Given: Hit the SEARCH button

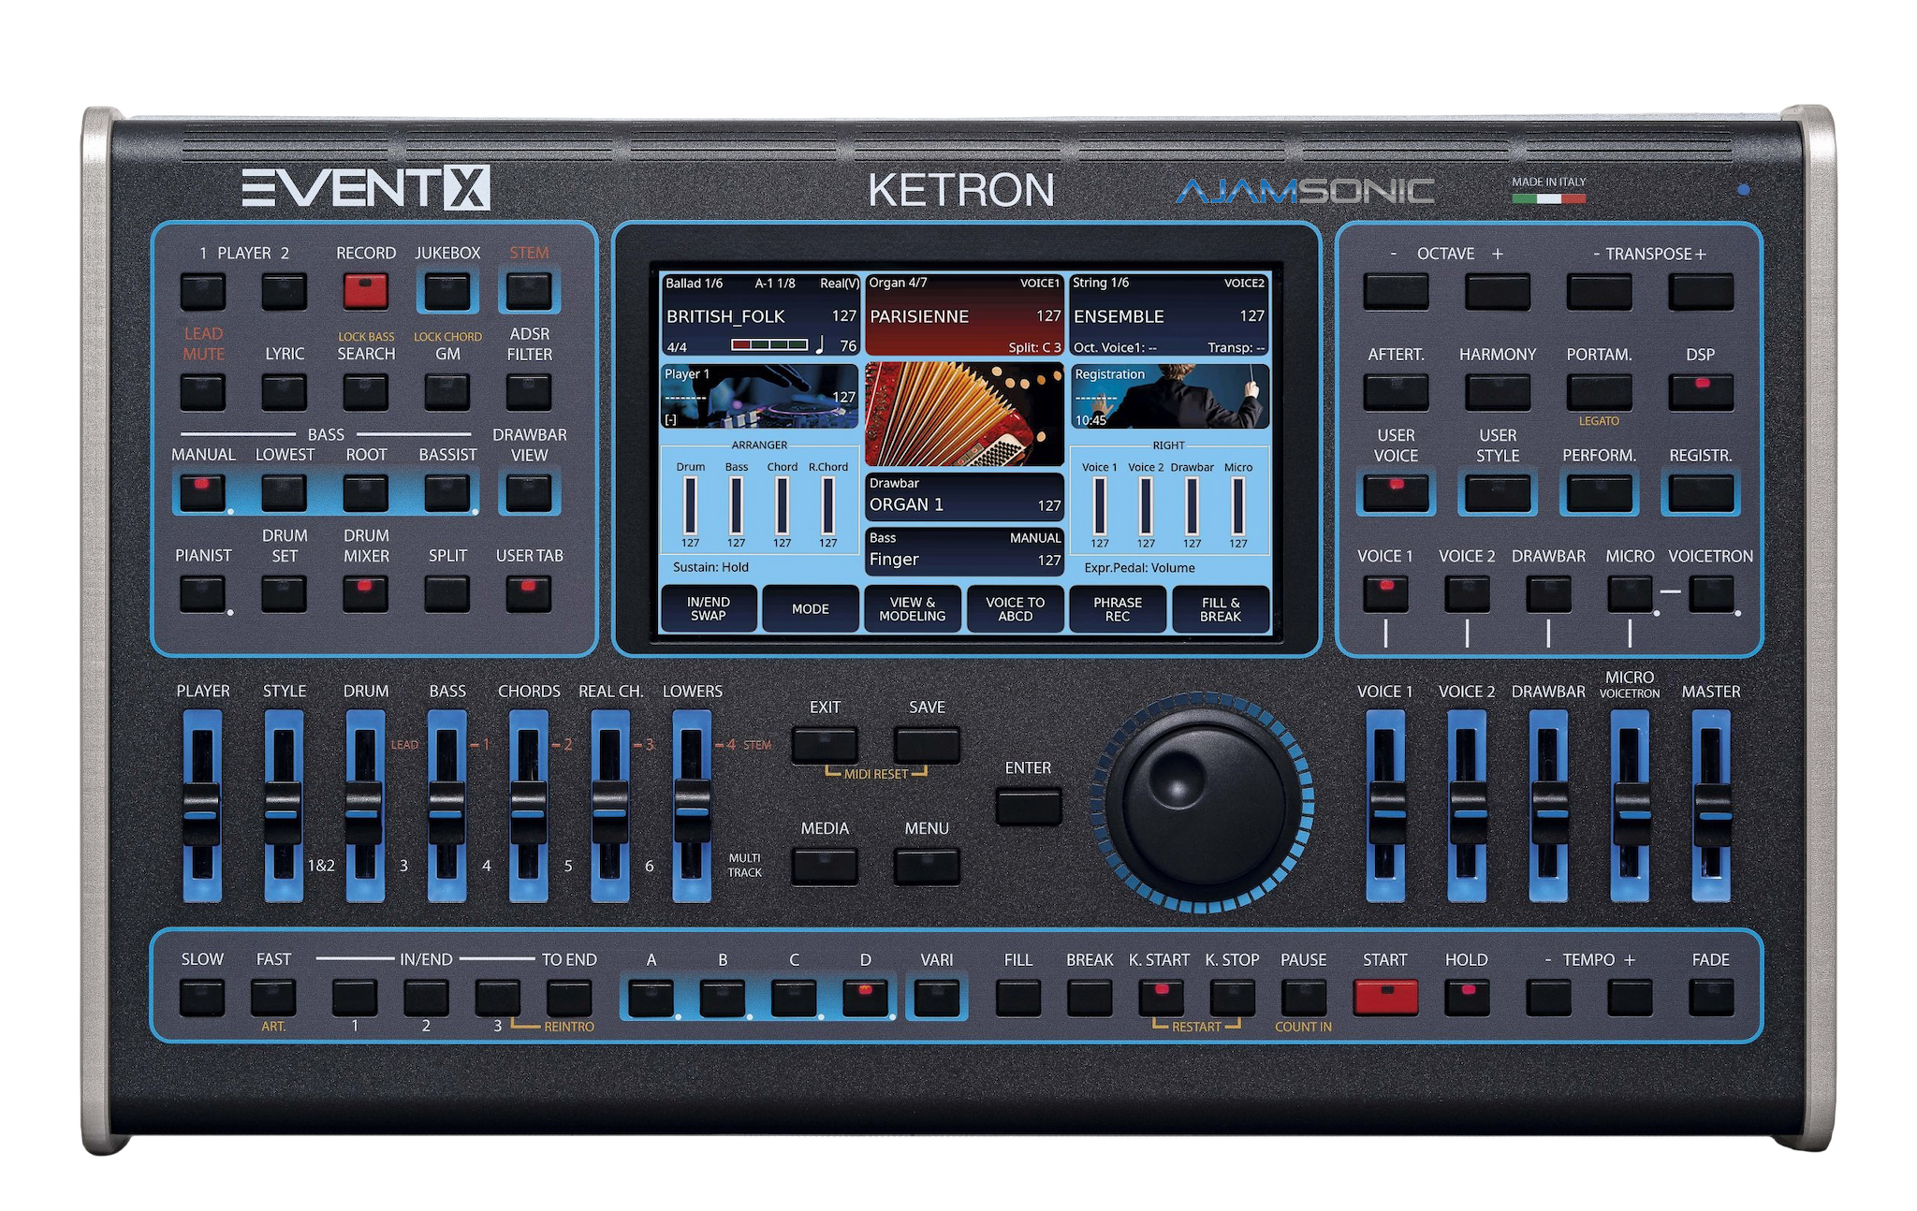Looking at the screenshot, I should 366,392.
